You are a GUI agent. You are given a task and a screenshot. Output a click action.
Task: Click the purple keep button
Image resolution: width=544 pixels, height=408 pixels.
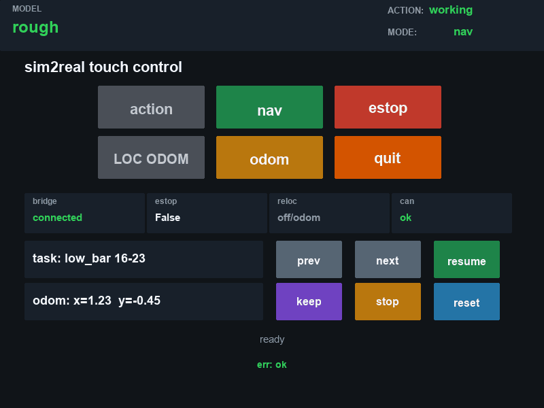tap(309, 301)
